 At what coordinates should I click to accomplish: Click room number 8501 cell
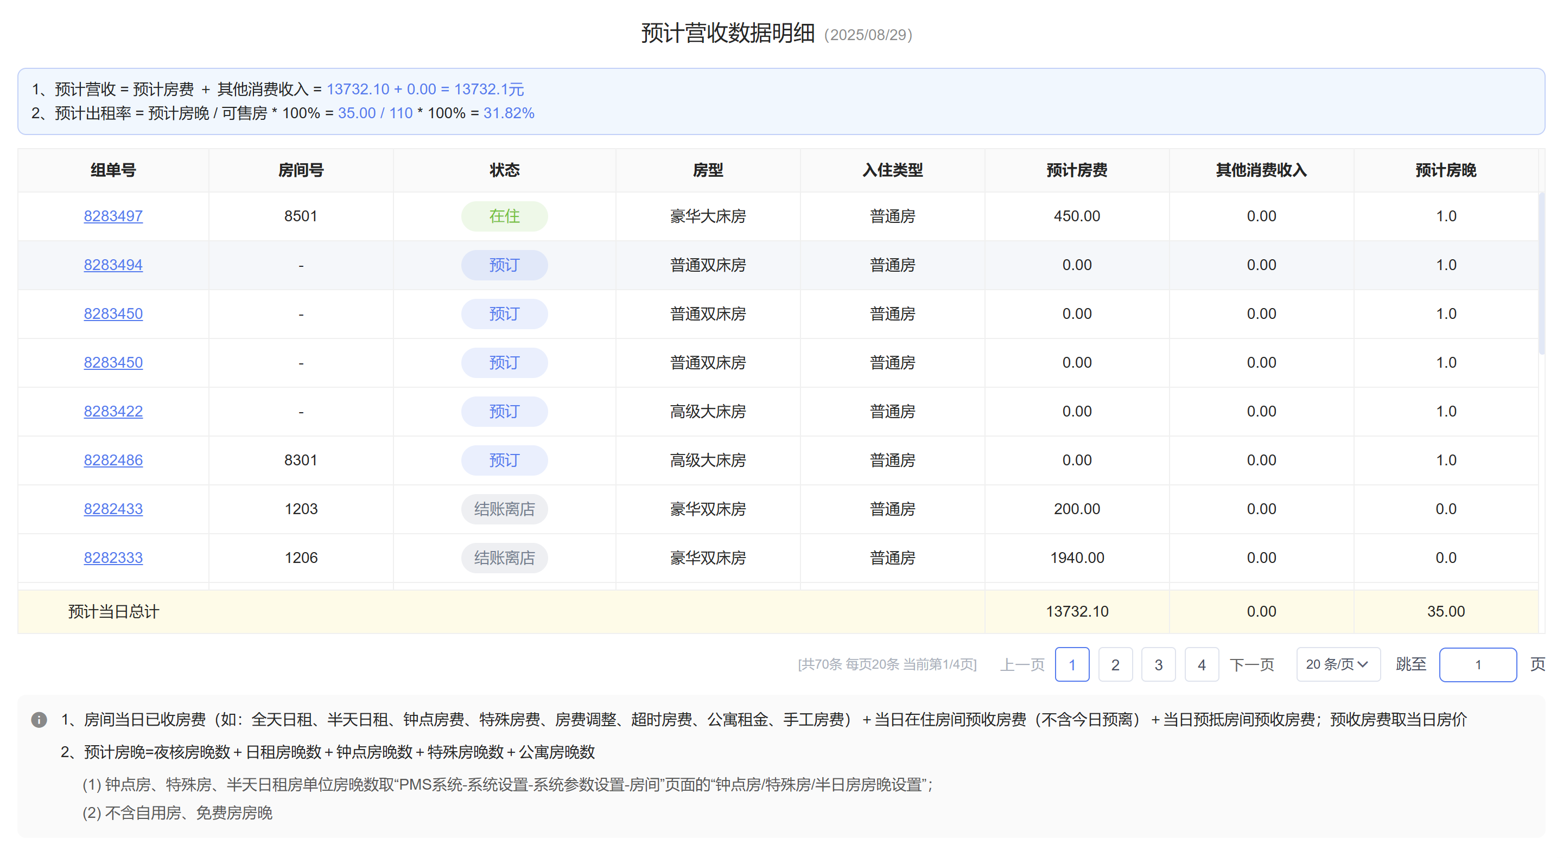(x=301, y=216)
